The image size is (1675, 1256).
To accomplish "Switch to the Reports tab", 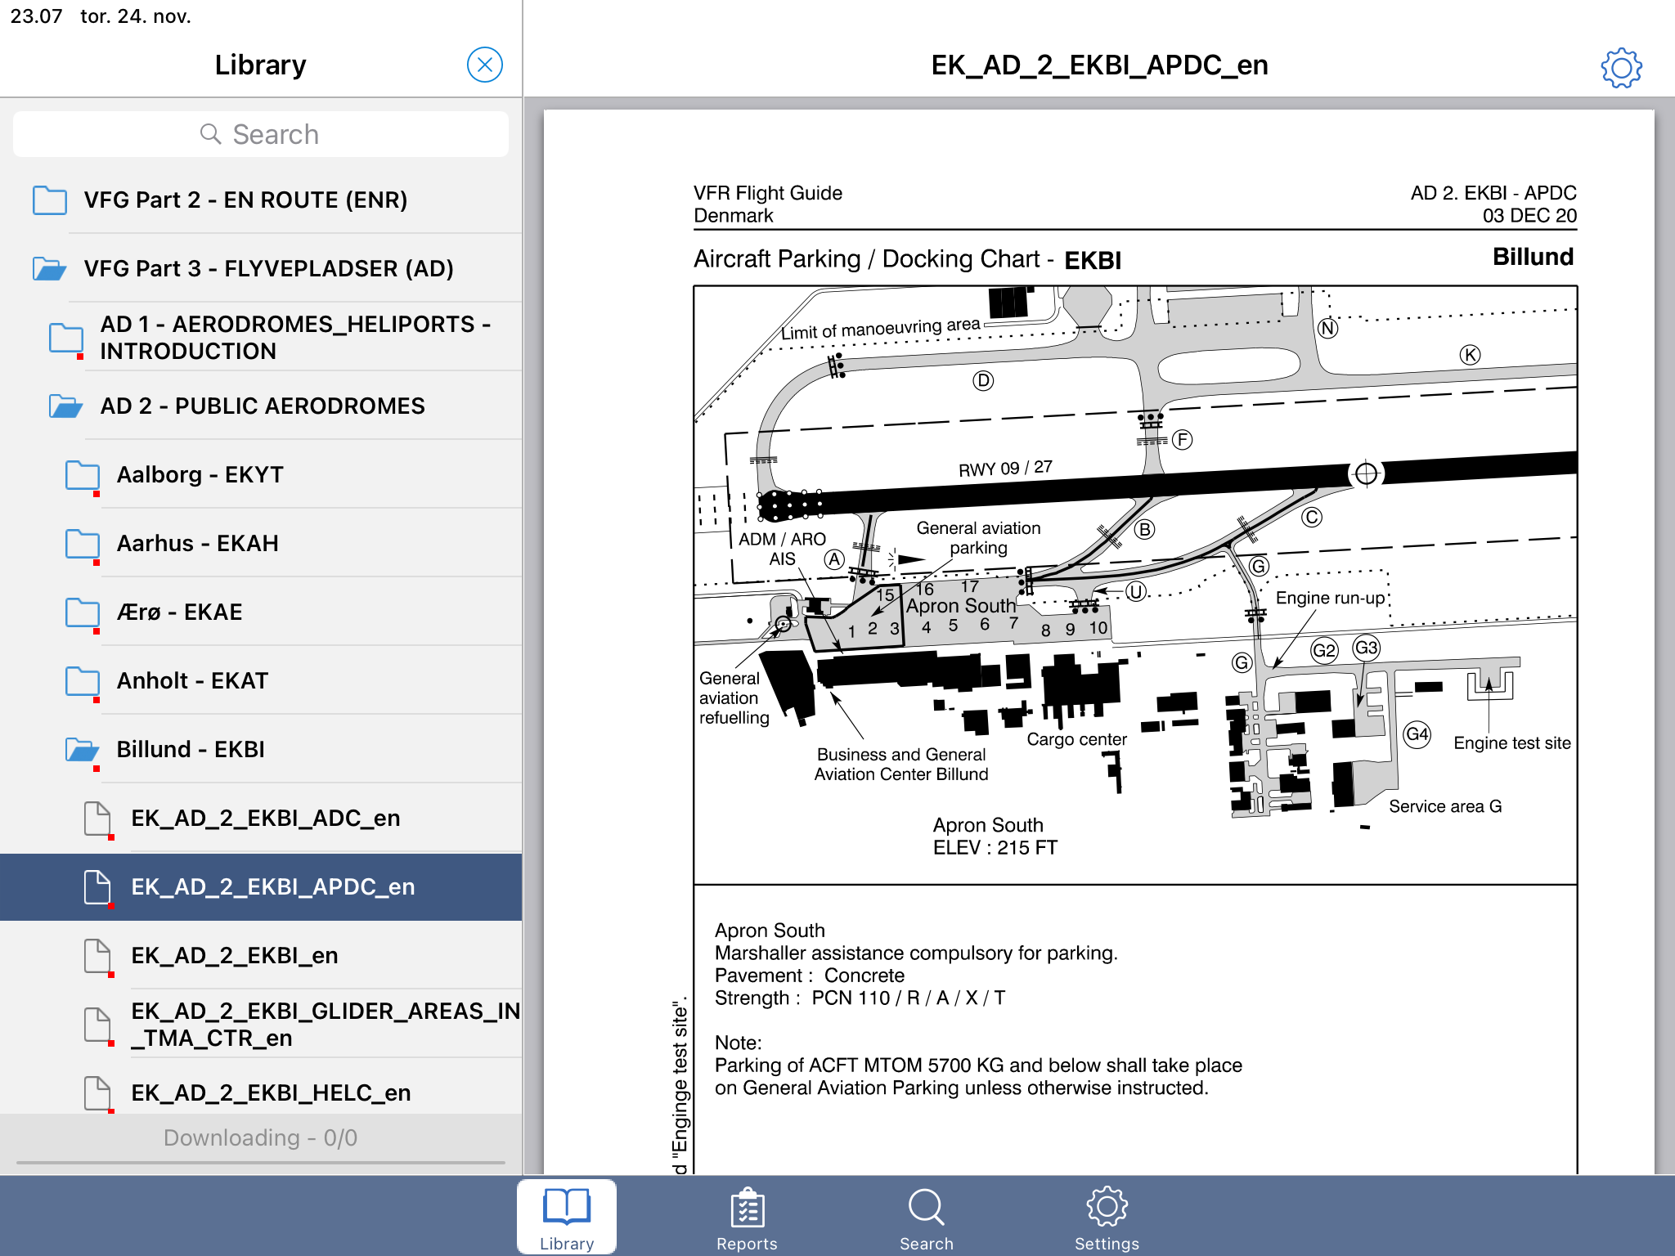I will [747, 1218].
